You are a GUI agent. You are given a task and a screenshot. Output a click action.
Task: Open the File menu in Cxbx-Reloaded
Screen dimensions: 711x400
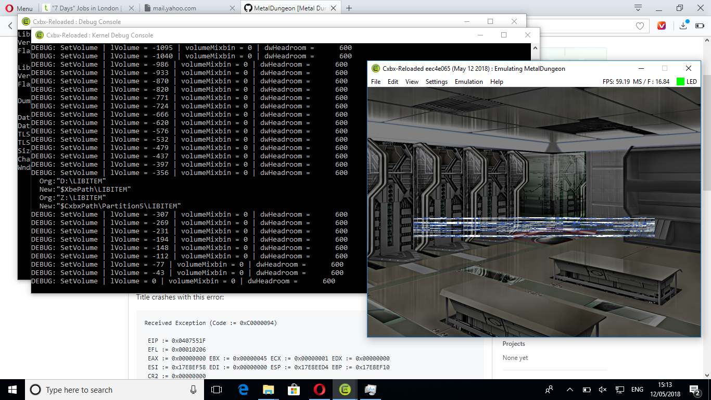(x=376, y=82)
